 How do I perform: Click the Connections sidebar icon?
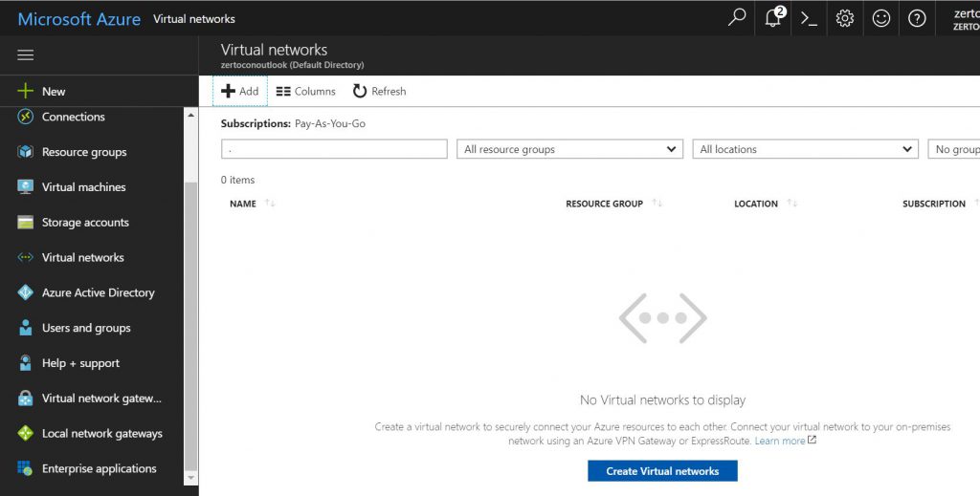(25, 117)
